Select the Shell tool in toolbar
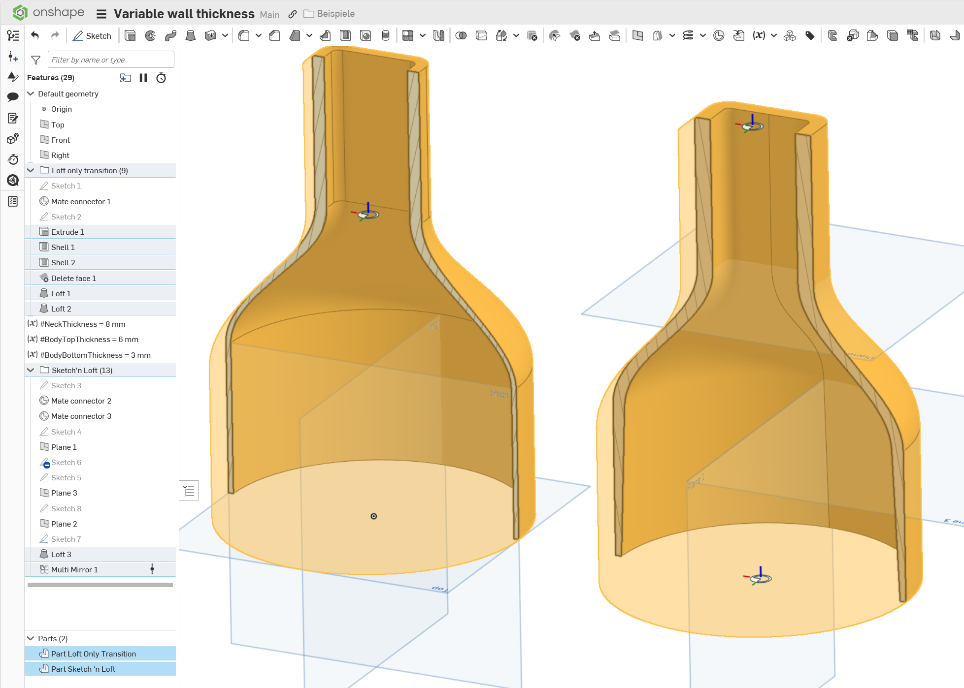 click(x=345, y=35)
